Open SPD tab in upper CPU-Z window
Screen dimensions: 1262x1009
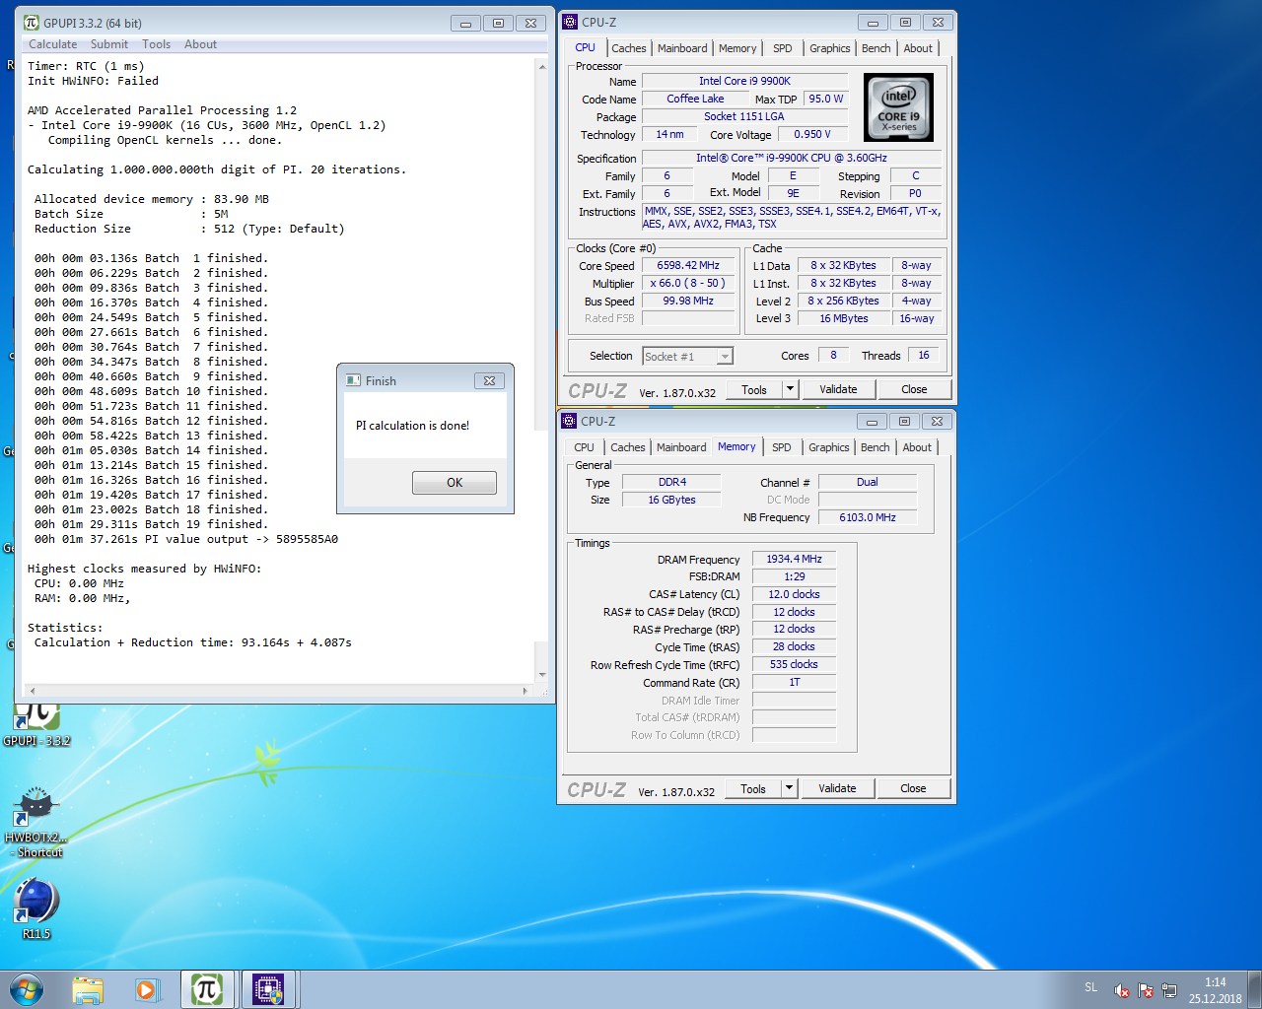click(x=783, y=48)
